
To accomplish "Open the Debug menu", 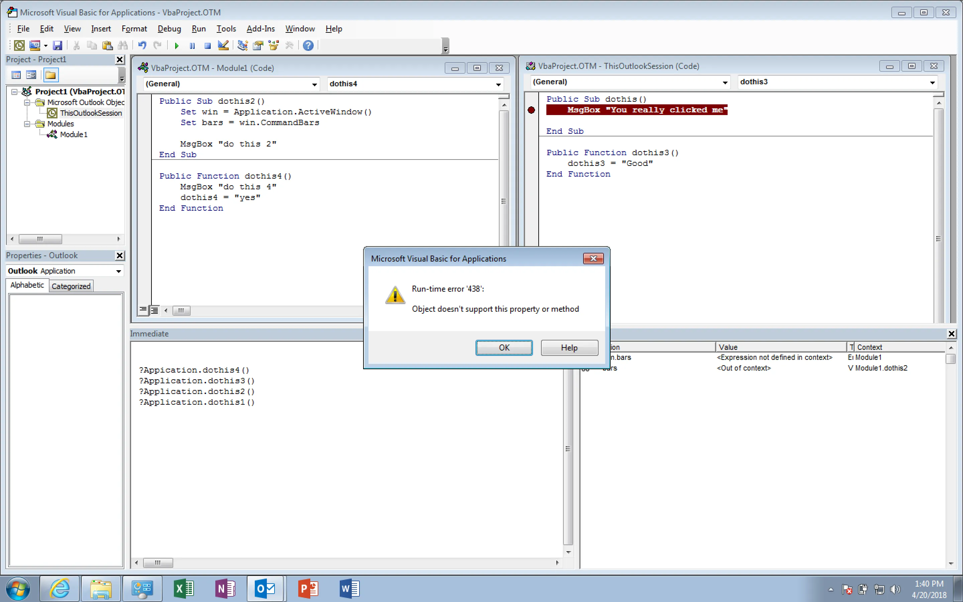I will coord(169,29).
